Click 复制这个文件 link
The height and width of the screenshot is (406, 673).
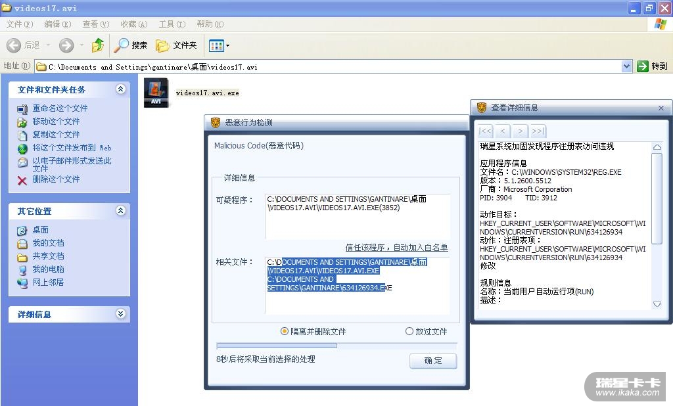(57, 134)
